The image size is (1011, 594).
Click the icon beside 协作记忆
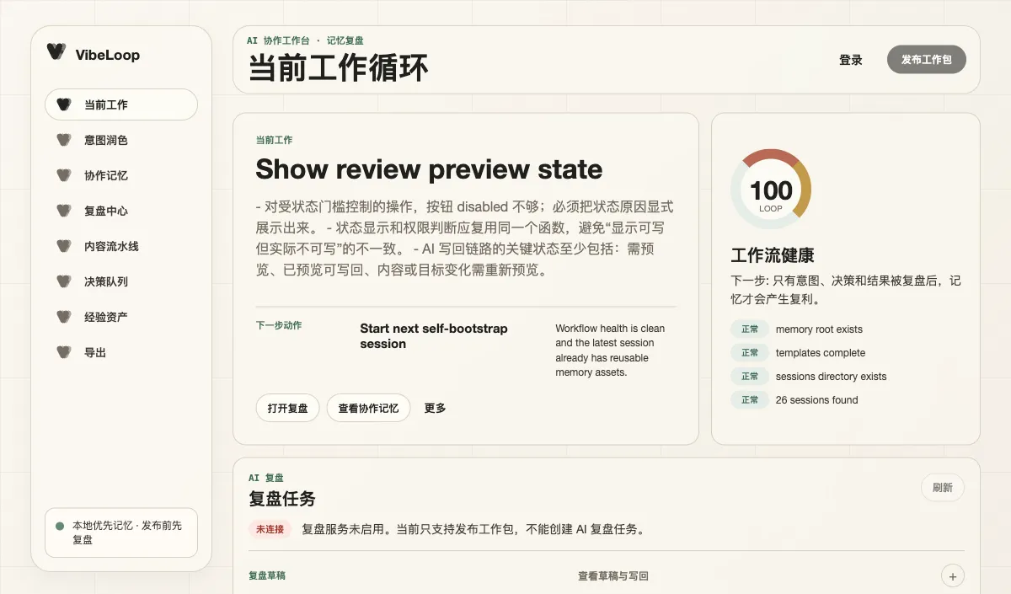(63, 175)
